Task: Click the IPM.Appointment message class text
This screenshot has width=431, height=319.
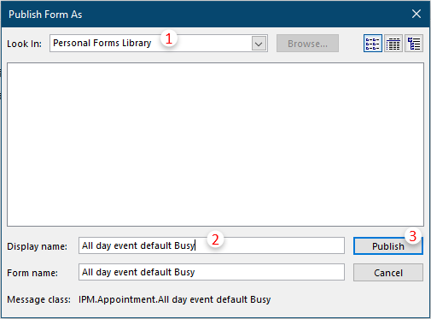Action: [175, 299]
